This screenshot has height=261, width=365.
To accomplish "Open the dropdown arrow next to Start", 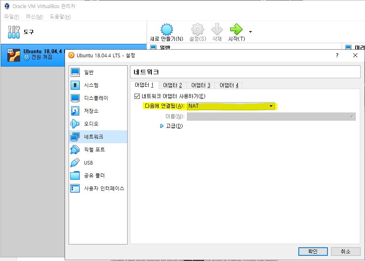I will 250,31.
